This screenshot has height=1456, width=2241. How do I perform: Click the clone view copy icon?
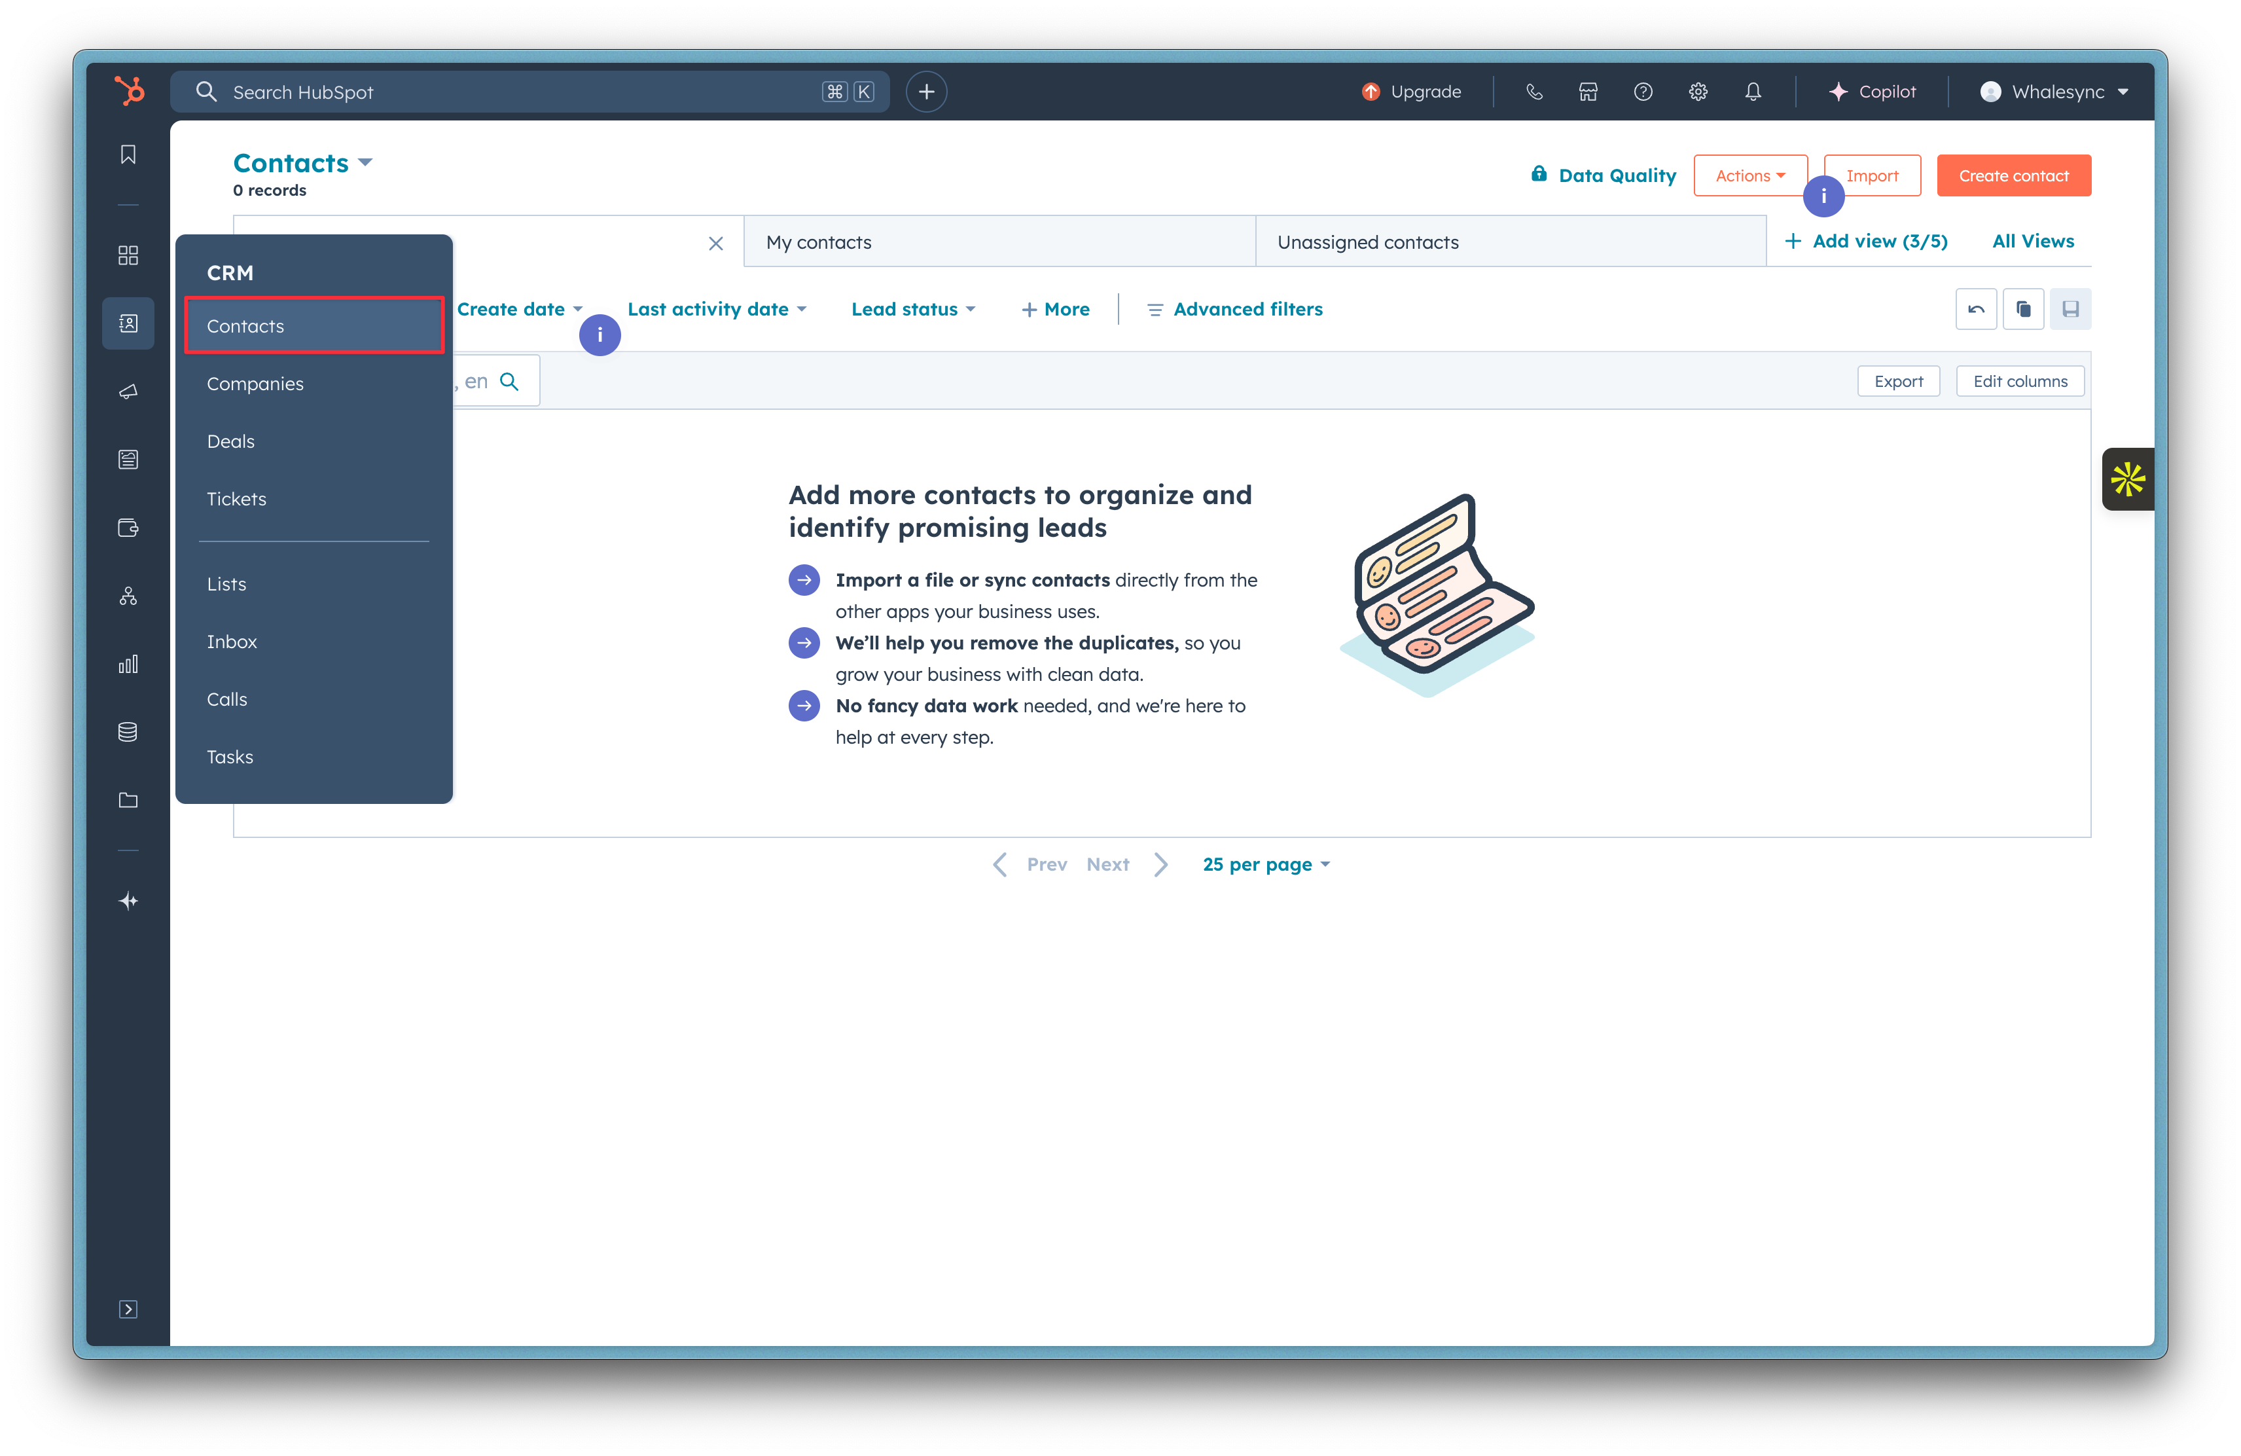click(2022, 309)
